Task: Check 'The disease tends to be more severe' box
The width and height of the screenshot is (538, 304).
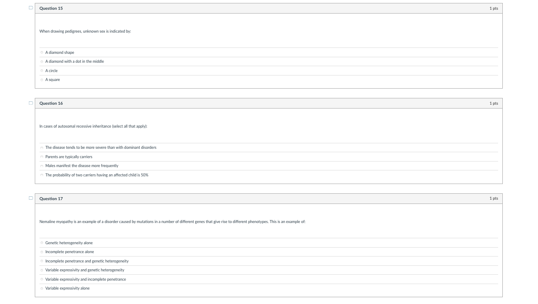Action: point(42,148)
